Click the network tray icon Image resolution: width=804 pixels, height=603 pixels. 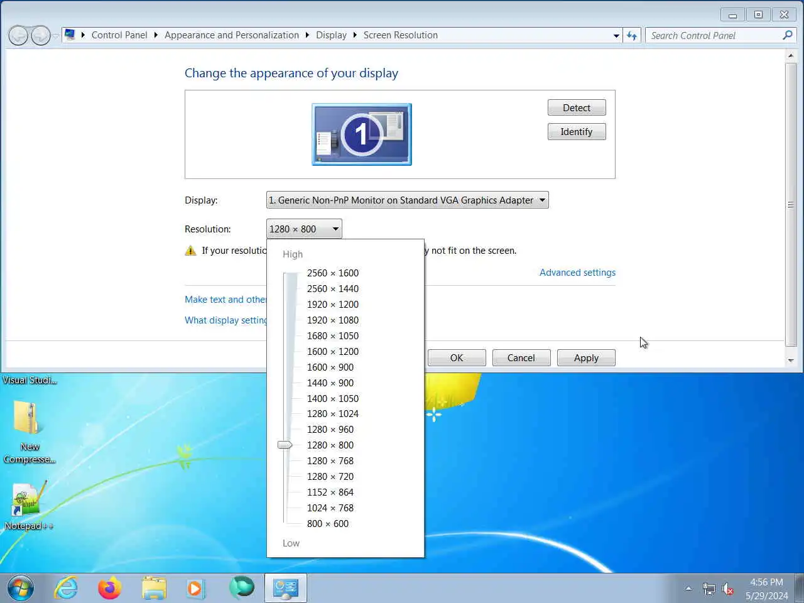pos(709,589)
